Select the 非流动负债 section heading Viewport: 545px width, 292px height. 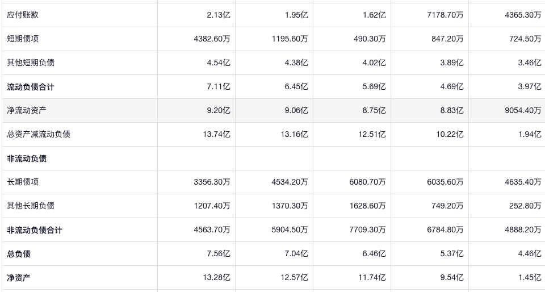(x=27, y=158)
